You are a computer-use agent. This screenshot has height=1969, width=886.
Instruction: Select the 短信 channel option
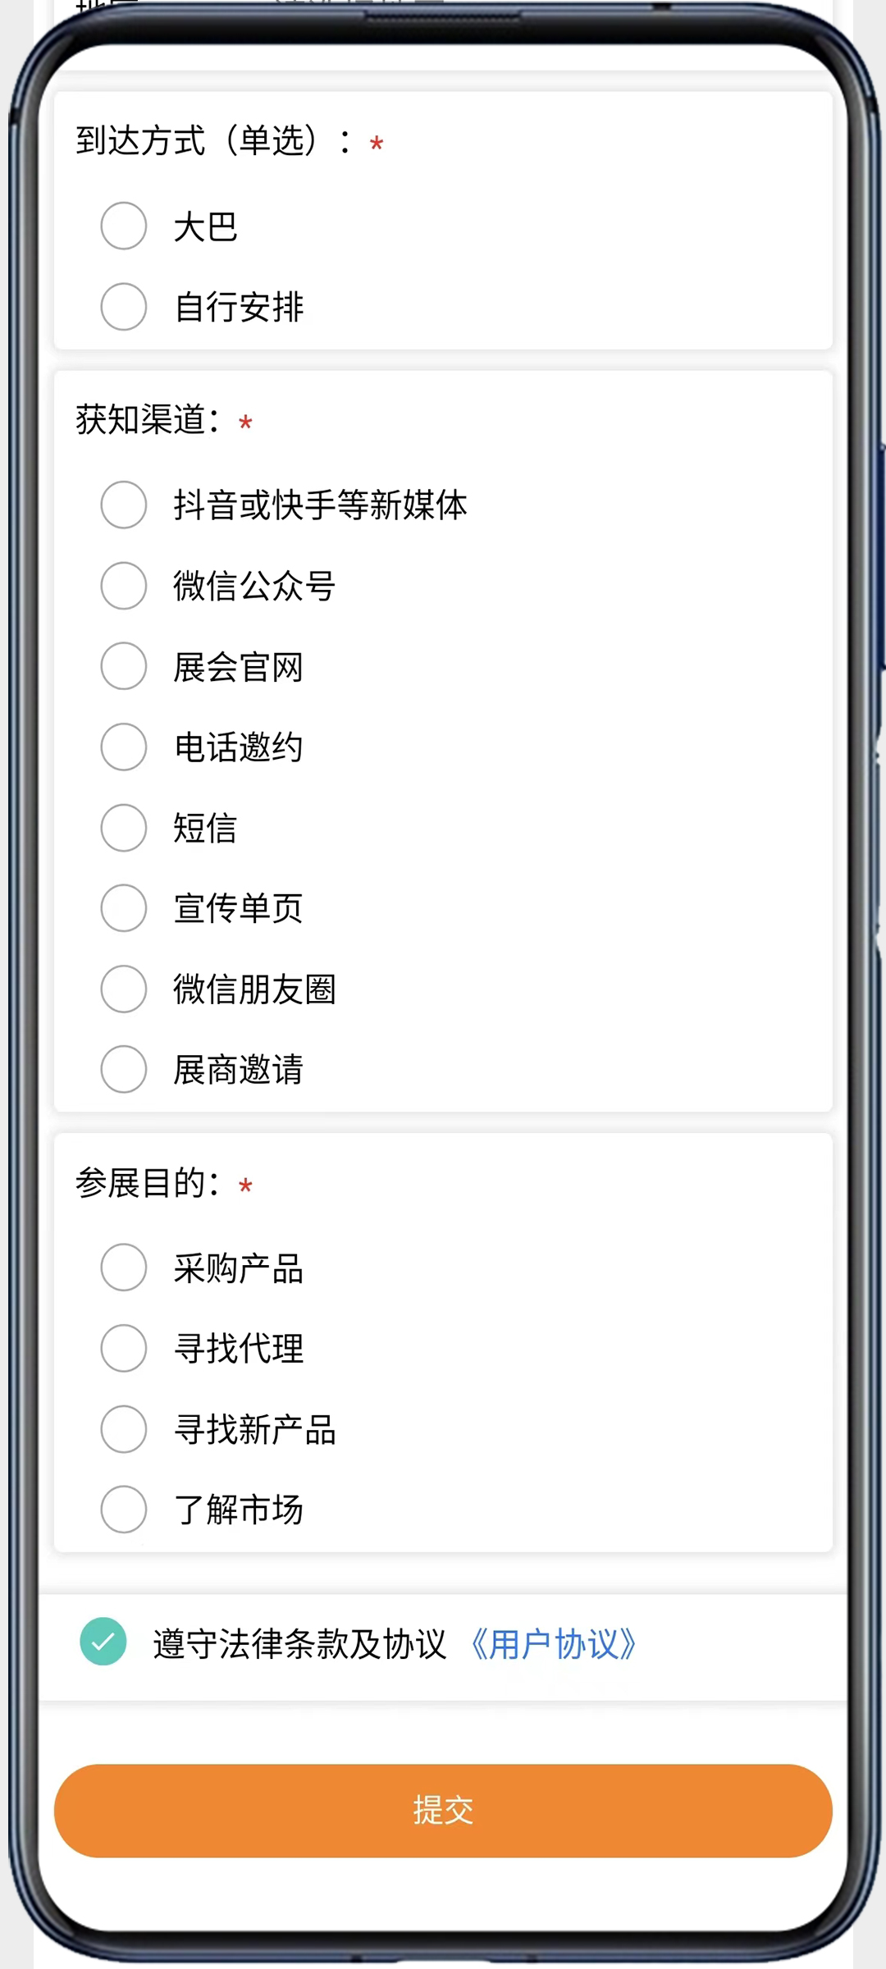pos(124,828)
